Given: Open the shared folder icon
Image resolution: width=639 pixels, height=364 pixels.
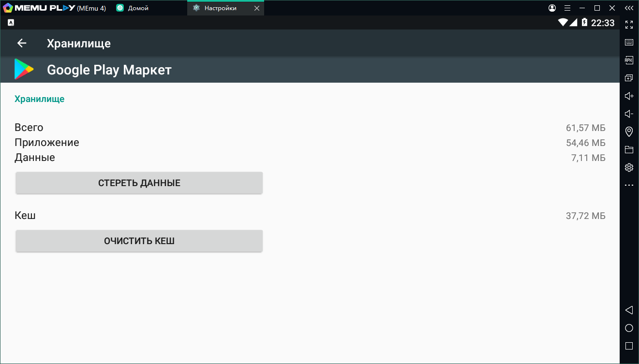Looking at the screenshot, I should coord(629,149).
